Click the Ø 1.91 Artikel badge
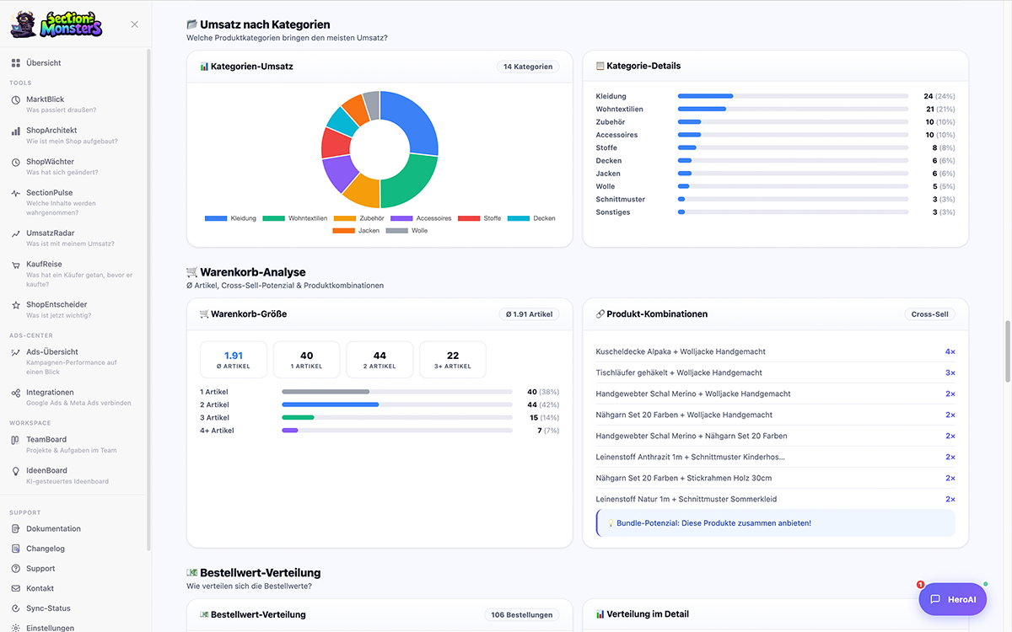Viewport: 1012px width, 632px height. [x=529, y=314]
